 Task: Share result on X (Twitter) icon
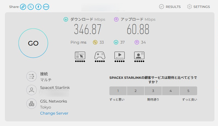click(x=31, y=7)
